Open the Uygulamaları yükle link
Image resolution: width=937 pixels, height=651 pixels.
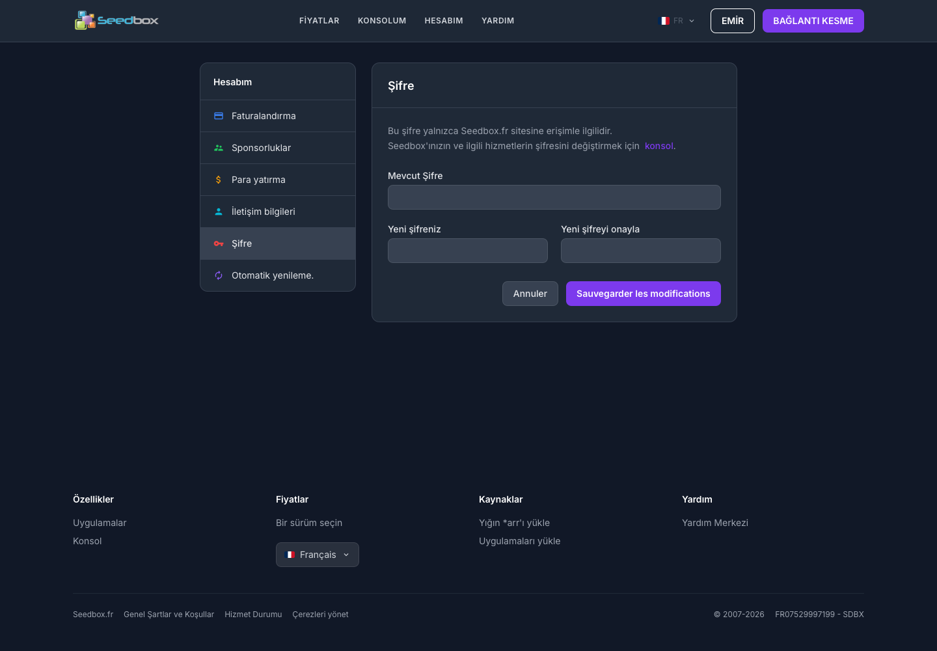coord(519,541)
